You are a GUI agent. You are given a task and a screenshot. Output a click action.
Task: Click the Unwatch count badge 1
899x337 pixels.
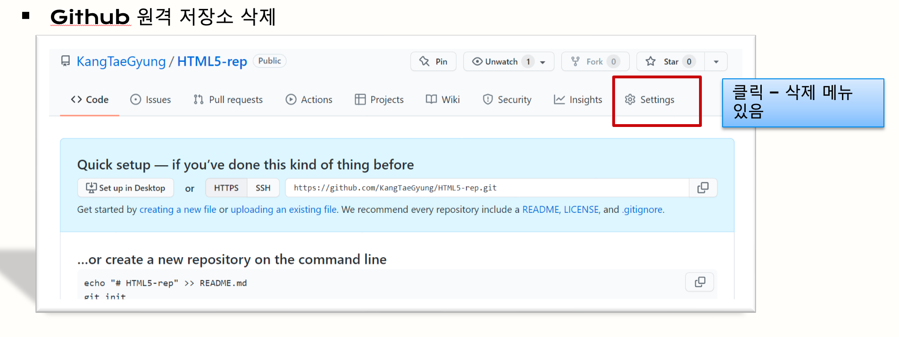[528, 62]
